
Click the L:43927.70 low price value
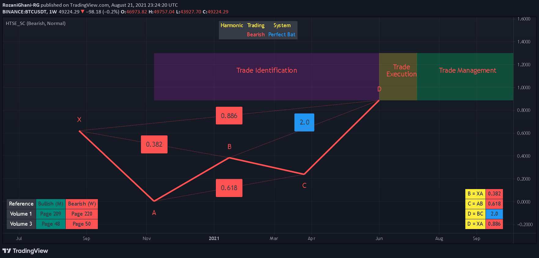[189, 12]
